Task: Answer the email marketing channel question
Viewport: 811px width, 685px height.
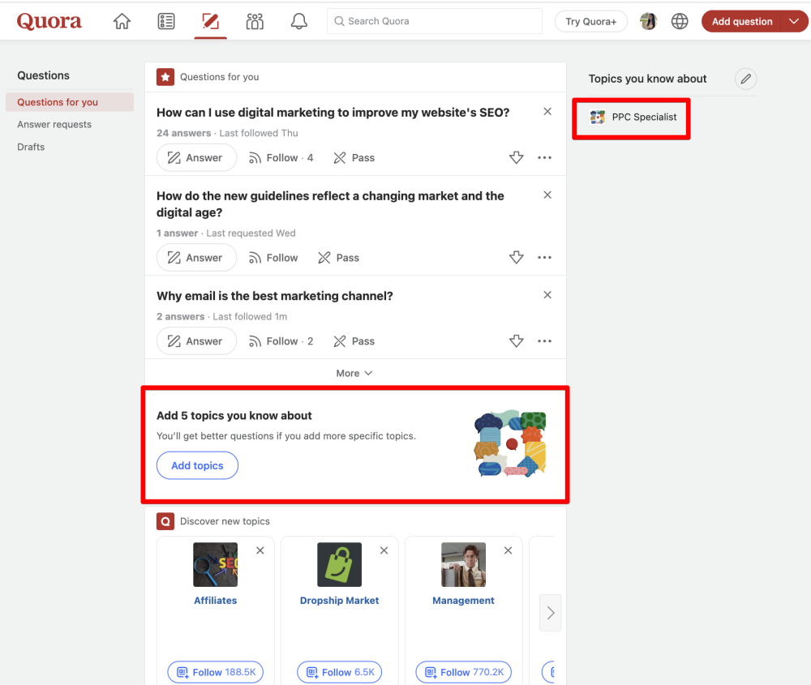Action: click(x=196, y=341)
